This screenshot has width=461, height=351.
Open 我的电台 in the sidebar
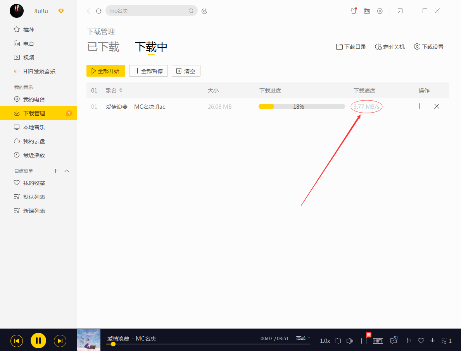38,99
